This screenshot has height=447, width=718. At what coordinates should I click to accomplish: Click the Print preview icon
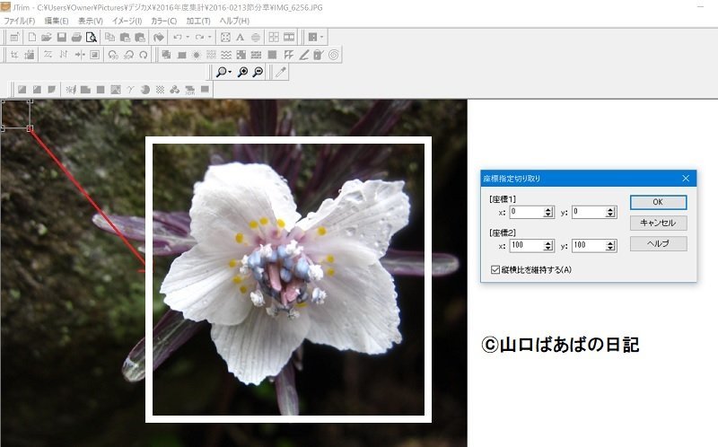pyautogui.click(x=92, y=37)
